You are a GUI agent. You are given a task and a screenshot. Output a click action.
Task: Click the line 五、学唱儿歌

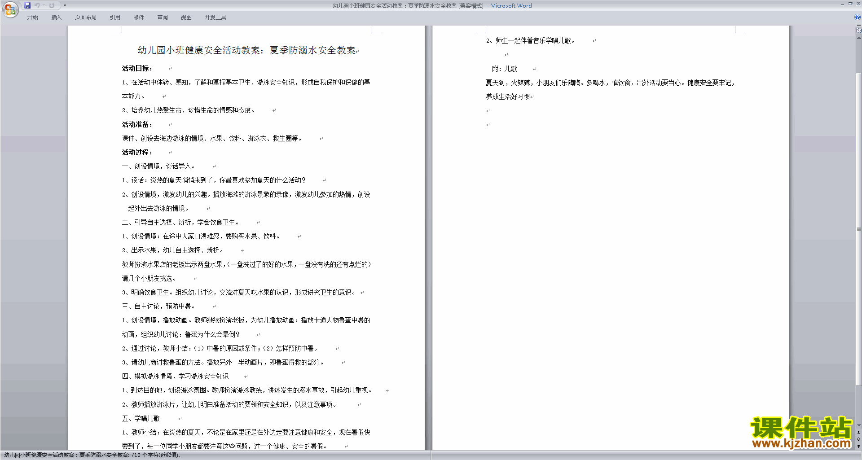tap(141, 419)
